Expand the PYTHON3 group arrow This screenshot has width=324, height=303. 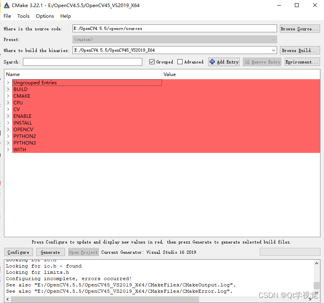(x=8, y=143)
